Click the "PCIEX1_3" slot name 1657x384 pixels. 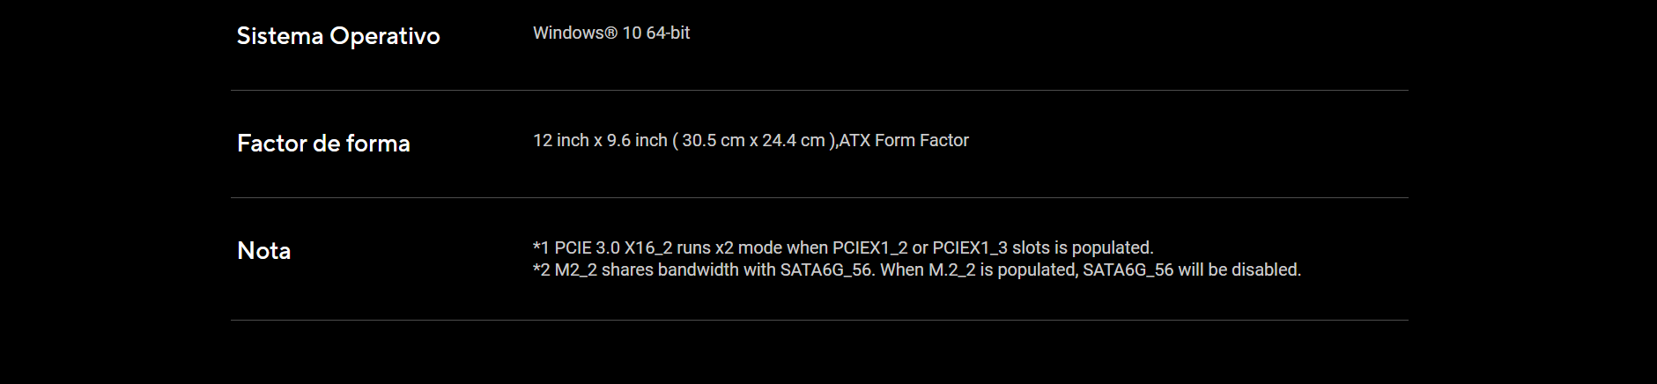click(x=970, y=247)
